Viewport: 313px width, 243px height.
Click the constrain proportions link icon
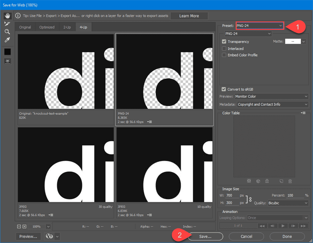point(250,199)
